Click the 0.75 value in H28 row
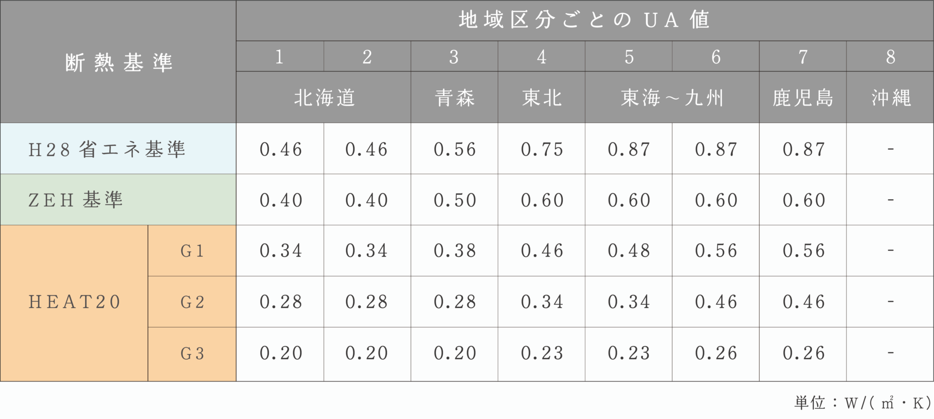The width and height of the screenshot is (934, 419). (541, 149)
